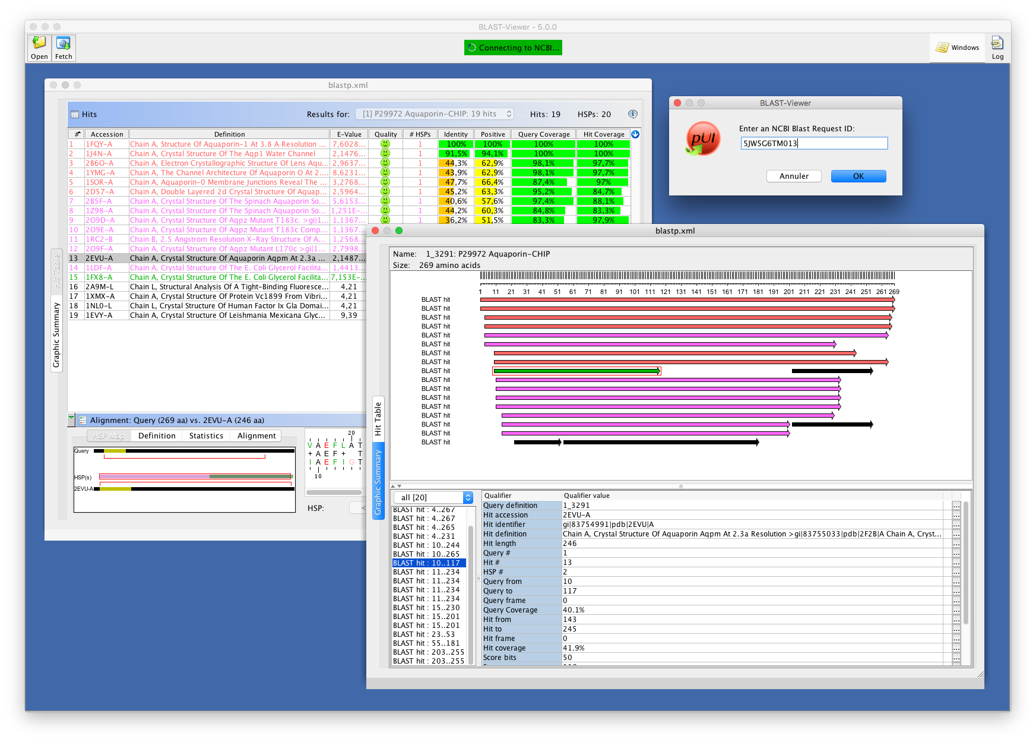Click the Hit Coverage column header
Image resolution: width=1036 pixels, height=742 pixels.
click(604, 134)
